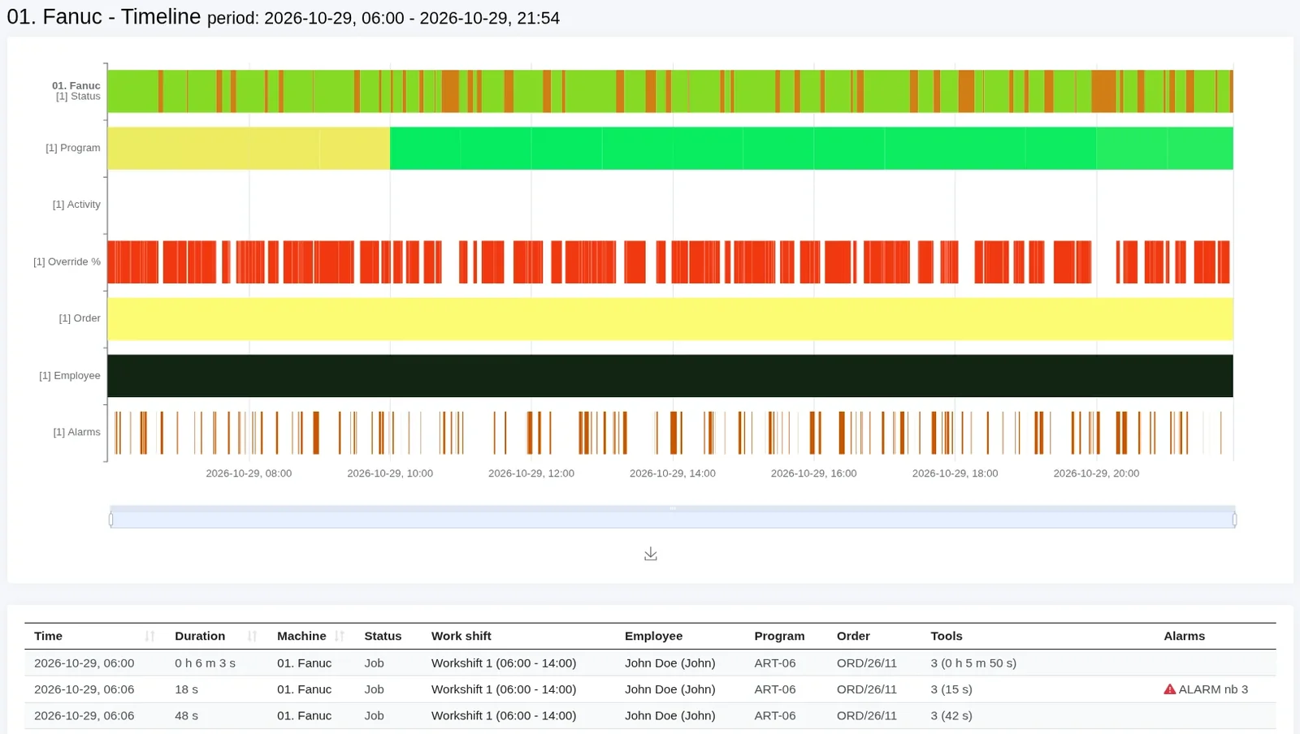Click duration '18 s' cell
Viewport: 1300px width, 734px height.
(x=186, y=689)
